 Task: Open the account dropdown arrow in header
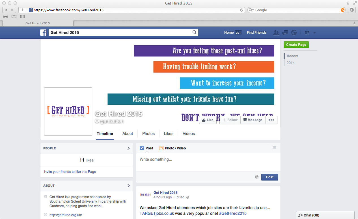pyautogui.click(x=314, y=33)
